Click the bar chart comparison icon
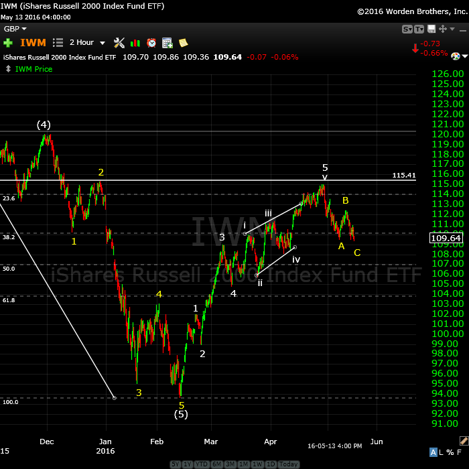Viewport: 469px width, 469px height. [135, 43]
